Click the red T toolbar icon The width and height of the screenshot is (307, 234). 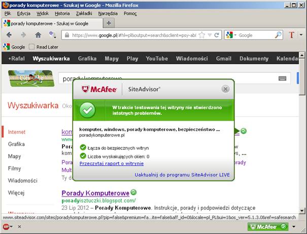[292, 35]
